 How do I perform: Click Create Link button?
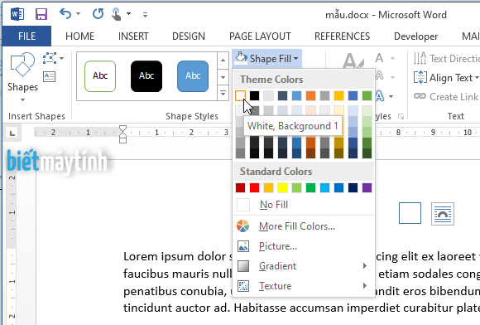[x=446, y=97]
